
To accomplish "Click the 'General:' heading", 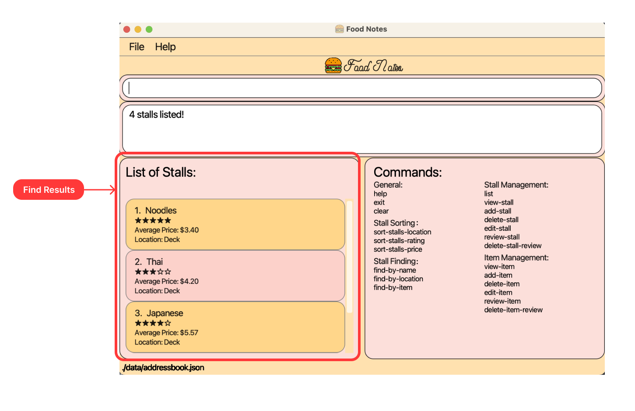I will click(x=388, y=185).
